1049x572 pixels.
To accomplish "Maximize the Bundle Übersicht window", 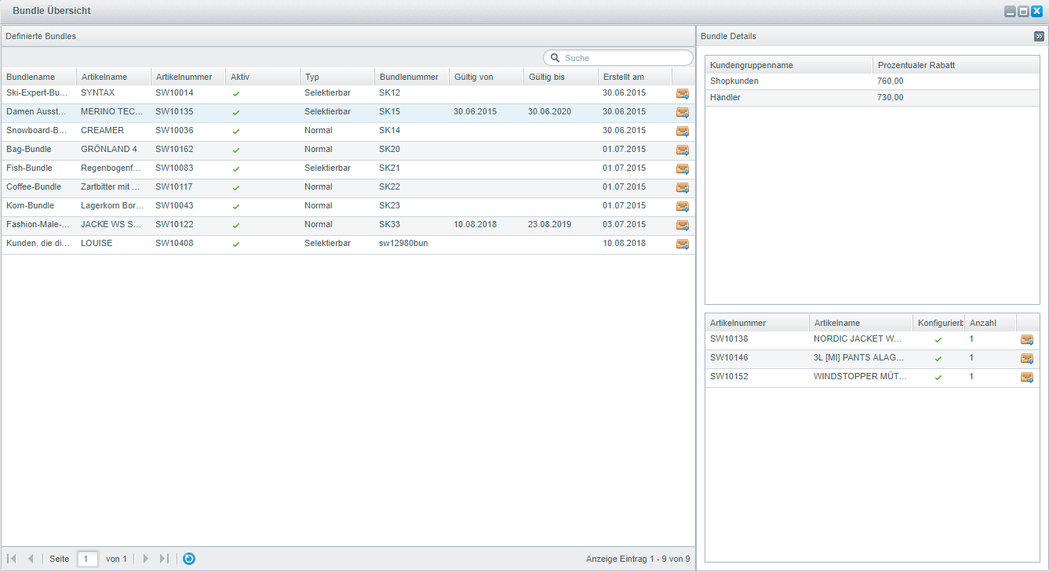I will pos(1024,12).
